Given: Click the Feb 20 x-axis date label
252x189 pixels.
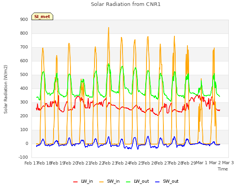Looking at the screenshot, I should click(70, 163).
